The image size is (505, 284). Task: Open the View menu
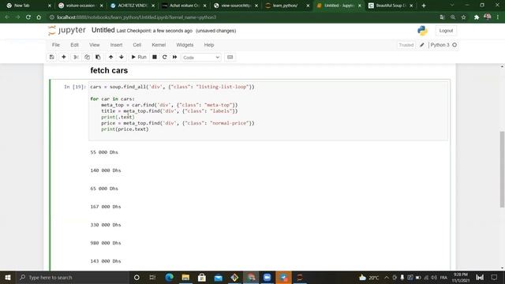tap(95, 45)
